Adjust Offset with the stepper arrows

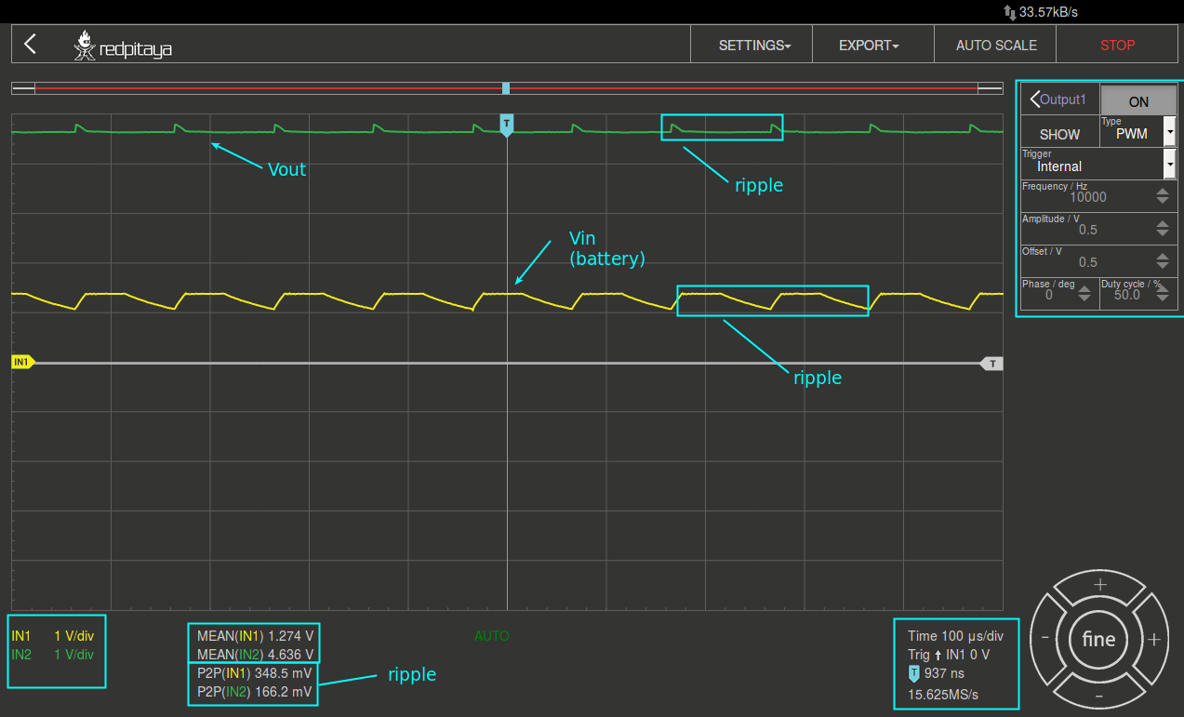[1163, 261]
